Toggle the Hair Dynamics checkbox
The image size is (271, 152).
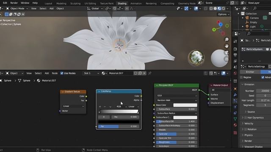click(246, 118)
